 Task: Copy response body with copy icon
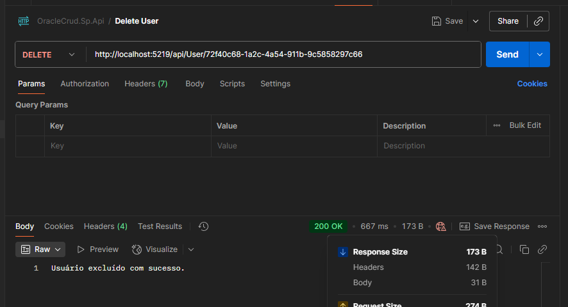pos(524,249)
